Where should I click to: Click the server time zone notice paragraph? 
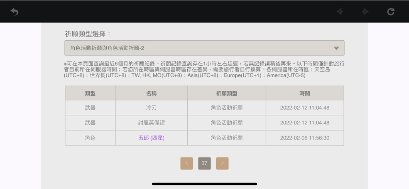(204, 70)
